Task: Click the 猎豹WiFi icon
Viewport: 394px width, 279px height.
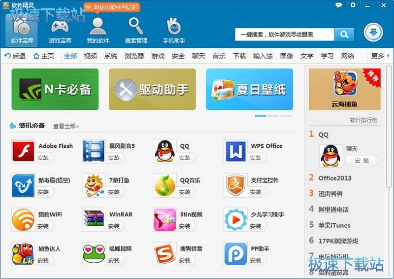Action: pos(23,220)
